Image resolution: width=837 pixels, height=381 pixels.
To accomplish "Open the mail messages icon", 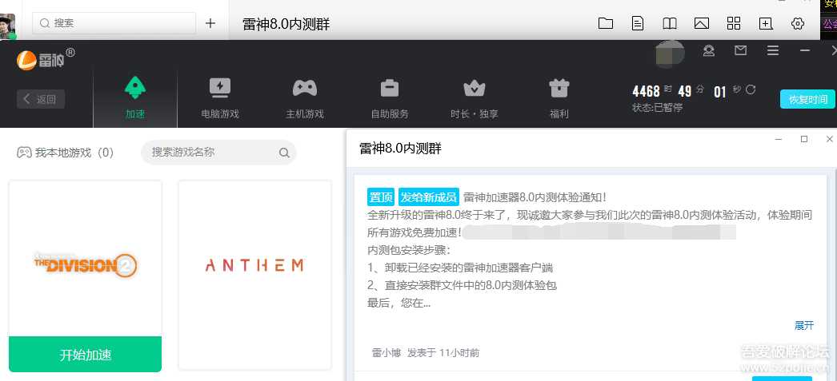I will click(740, 51).
